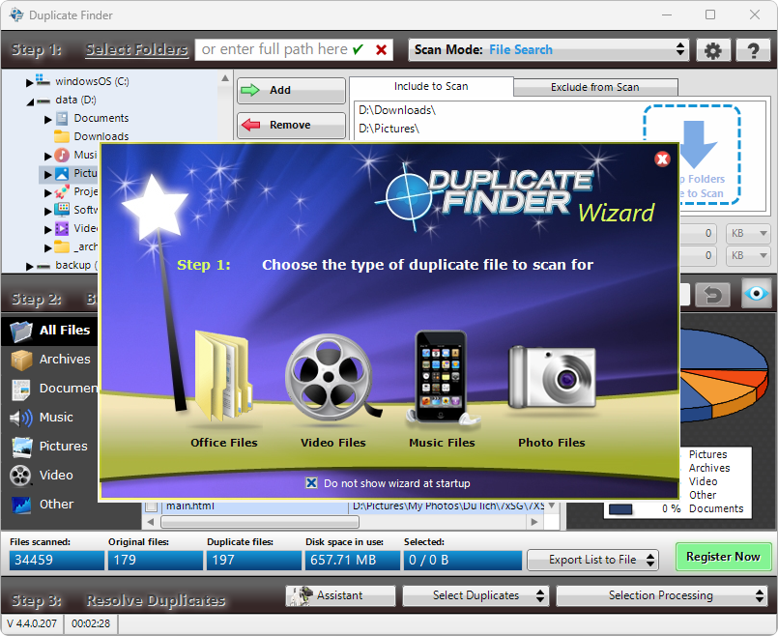The image size is (778, 636).
Task: Click the undo arrow button
Action: [x=712, y=295]
